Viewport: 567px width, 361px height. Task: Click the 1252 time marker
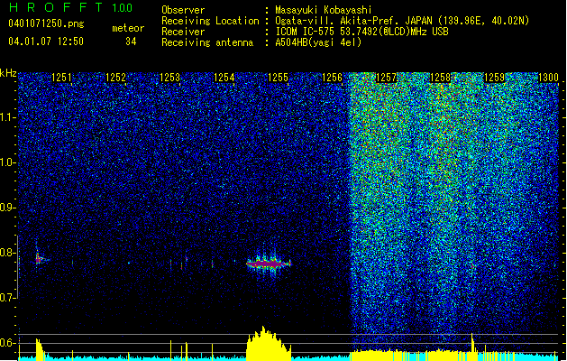[x=115, y=78]
